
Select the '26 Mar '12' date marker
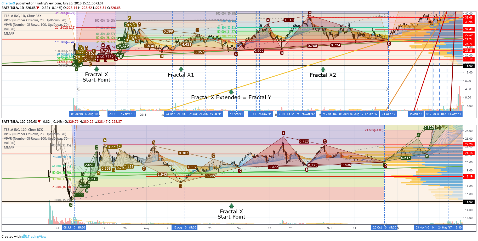(x=308, y=114)
